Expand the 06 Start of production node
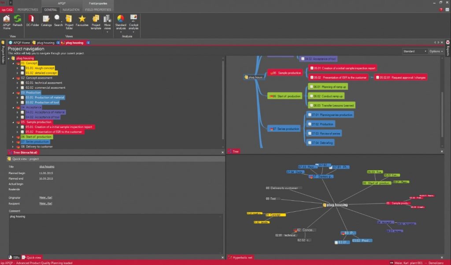The image size is (451, 265). (x=13, y=137)
